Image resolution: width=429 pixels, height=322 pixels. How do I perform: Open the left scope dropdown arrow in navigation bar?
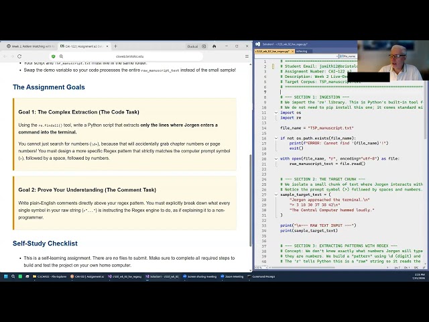337,56
